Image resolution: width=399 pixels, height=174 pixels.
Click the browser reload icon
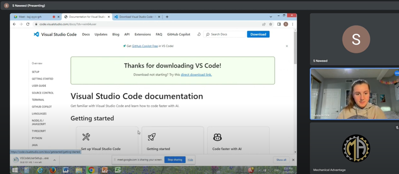28,24
